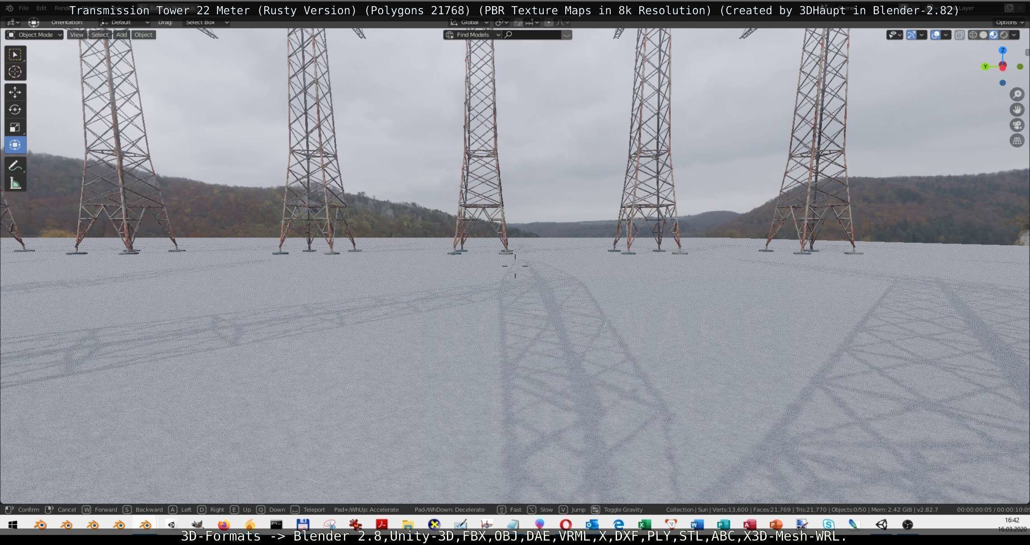The width and height of the screenshot is (1030, 545).
Task: Expand search results button next to search field
Action: (x=566, y=35)
